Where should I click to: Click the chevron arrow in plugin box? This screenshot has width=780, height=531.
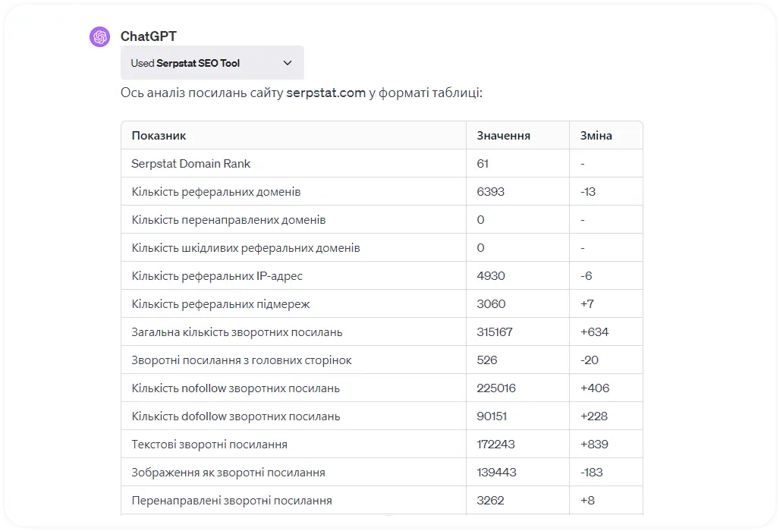pos(288,63)
